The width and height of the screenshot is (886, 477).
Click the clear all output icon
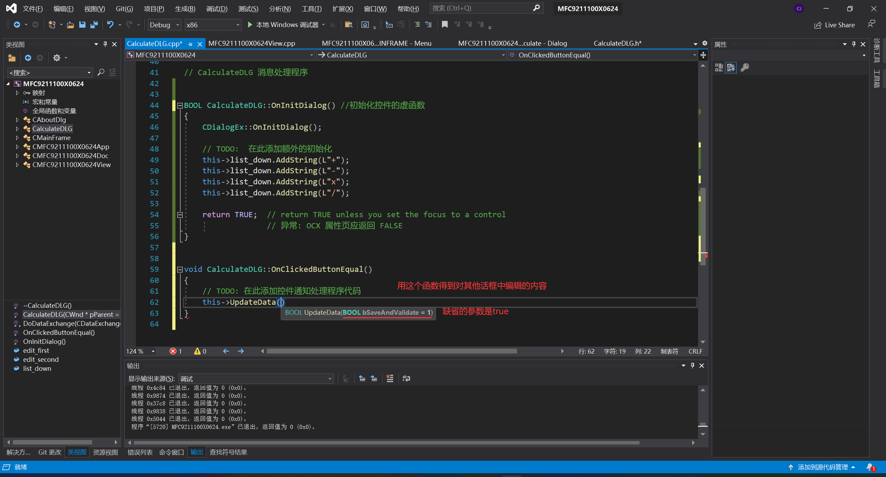(390, 378)
